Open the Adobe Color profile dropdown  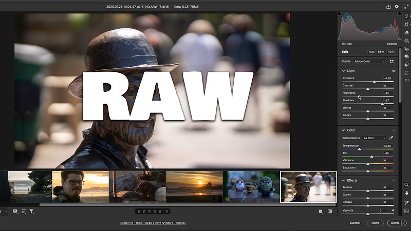coord(369,61)
